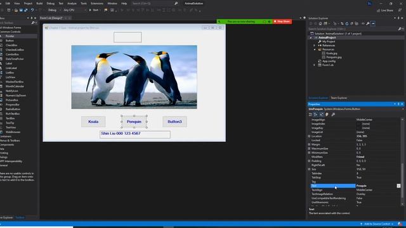406x228 pixels.
Task: Open the Project menu
Action: [x=28, y=3]
